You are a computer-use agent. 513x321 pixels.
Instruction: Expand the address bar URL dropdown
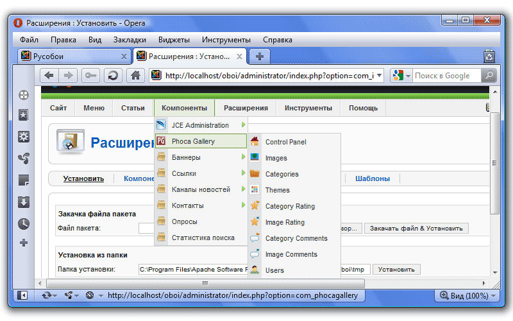379,76
